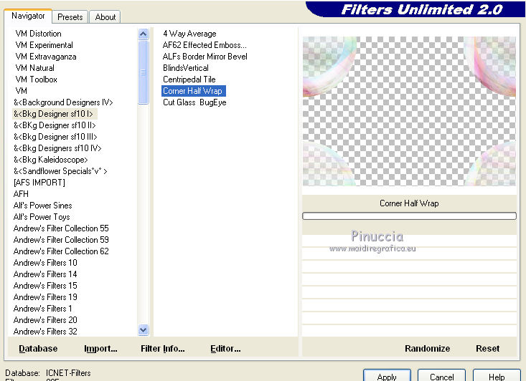Image resolution: width=526 pixels, height=381 pixels.
Task: Select VM Distortion category
Action: point(39,34)
